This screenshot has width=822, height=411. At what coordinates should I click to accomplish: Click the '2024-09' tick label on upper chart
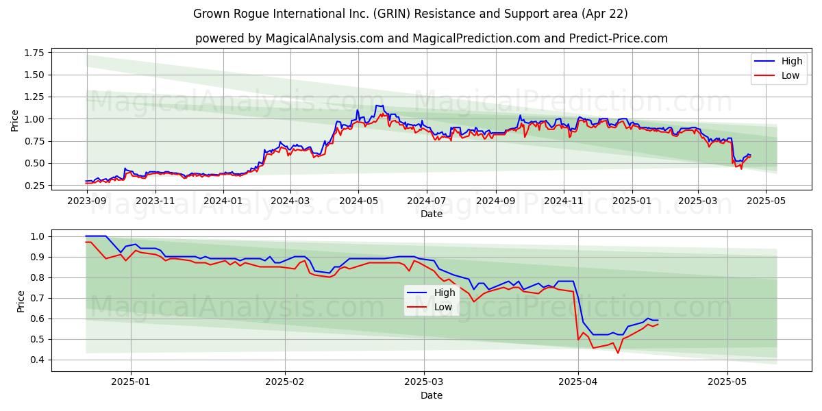pos(497,201)
